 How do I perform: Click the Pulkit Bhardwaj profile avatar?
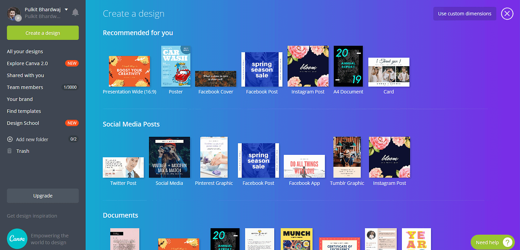(14, 13)
